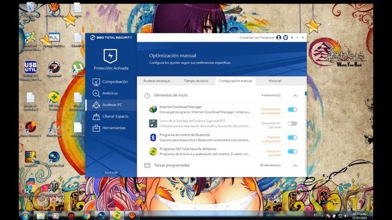Open the media player in the taskbar
This screenshot has height=220, width=392.
(x=56, y=216)
